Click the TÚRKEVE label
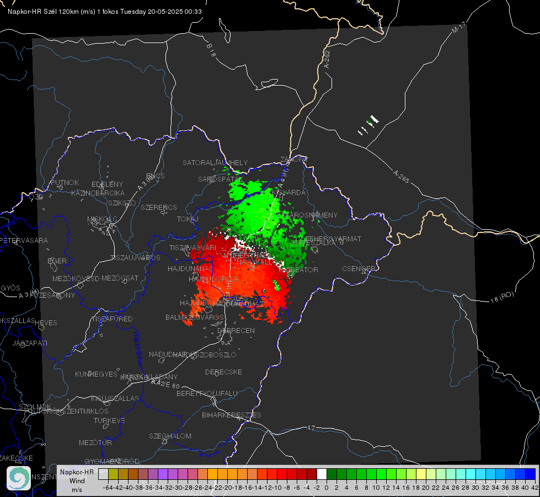 (110, 420)
